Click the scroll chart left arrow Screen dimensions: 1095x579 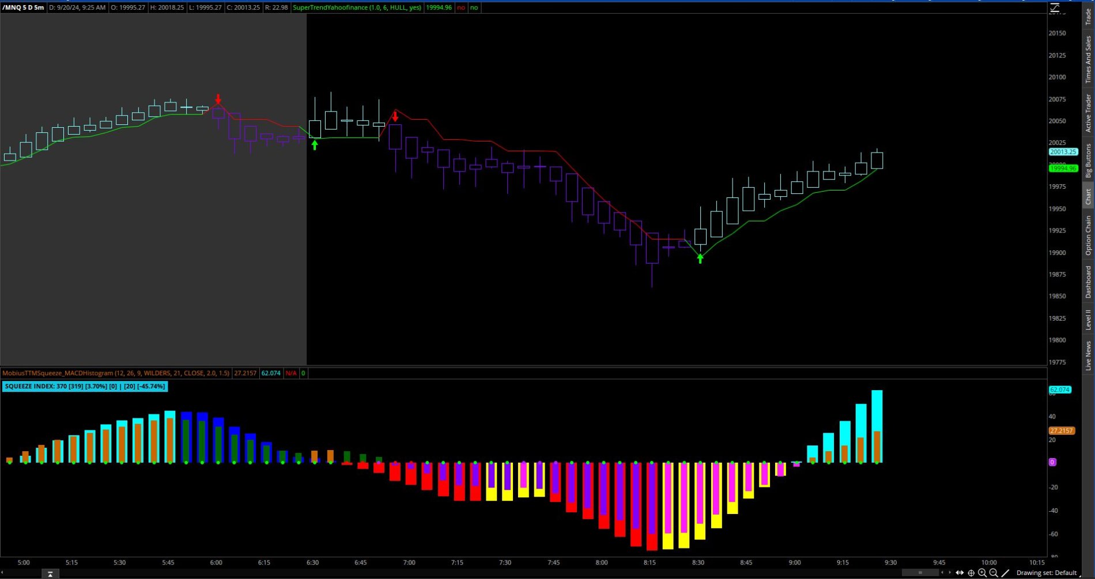(942, 573)
